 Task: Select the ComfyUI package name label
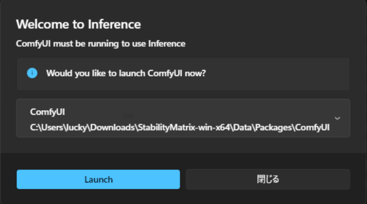48,112
